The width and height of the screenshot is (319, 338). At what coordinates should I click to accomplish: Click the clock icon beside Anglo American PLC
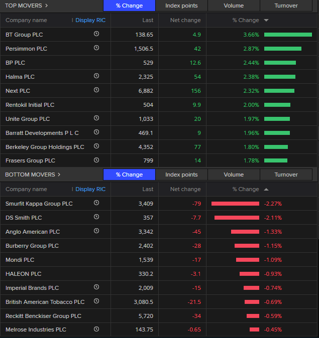(96, 231)
